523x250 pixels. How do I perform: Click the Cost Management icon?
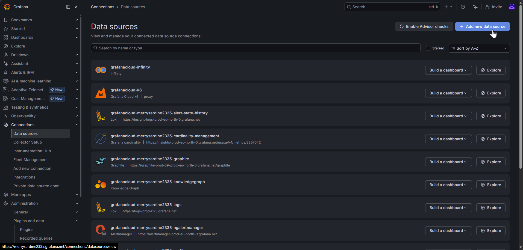[6, 99]
